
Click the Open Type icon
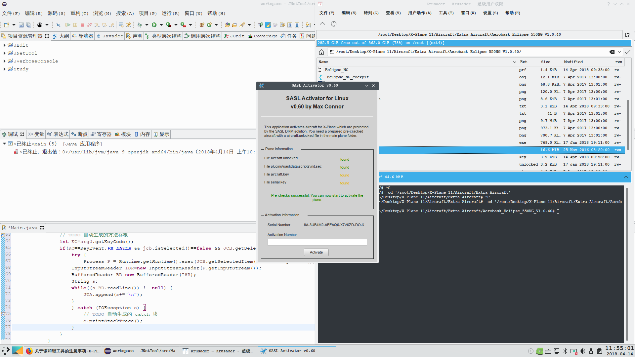(227, 25)
